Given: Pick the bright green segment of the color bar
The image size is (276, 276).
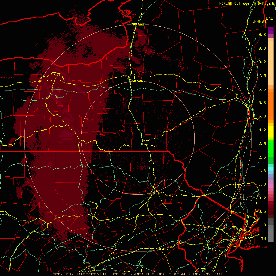Looking at the screenshot, I should coord(271,148).
